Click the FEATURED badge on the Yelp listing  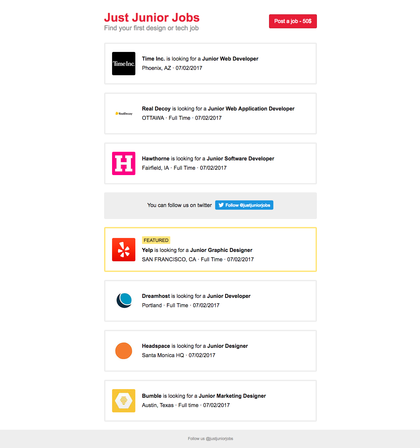tap(156, 240)
